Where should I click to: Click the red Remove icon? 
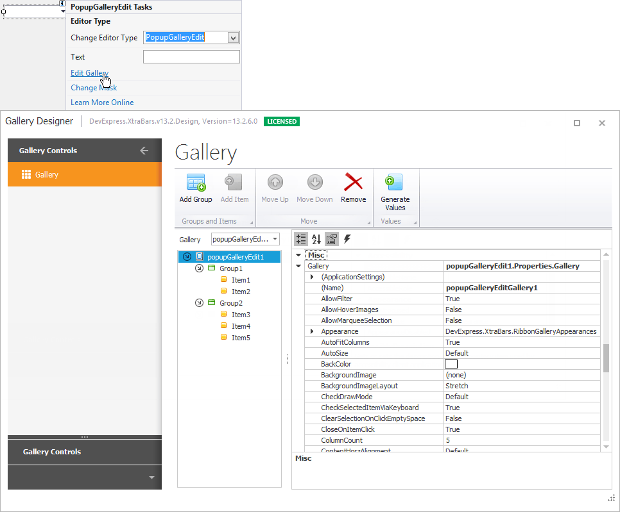tap(353, 182)
